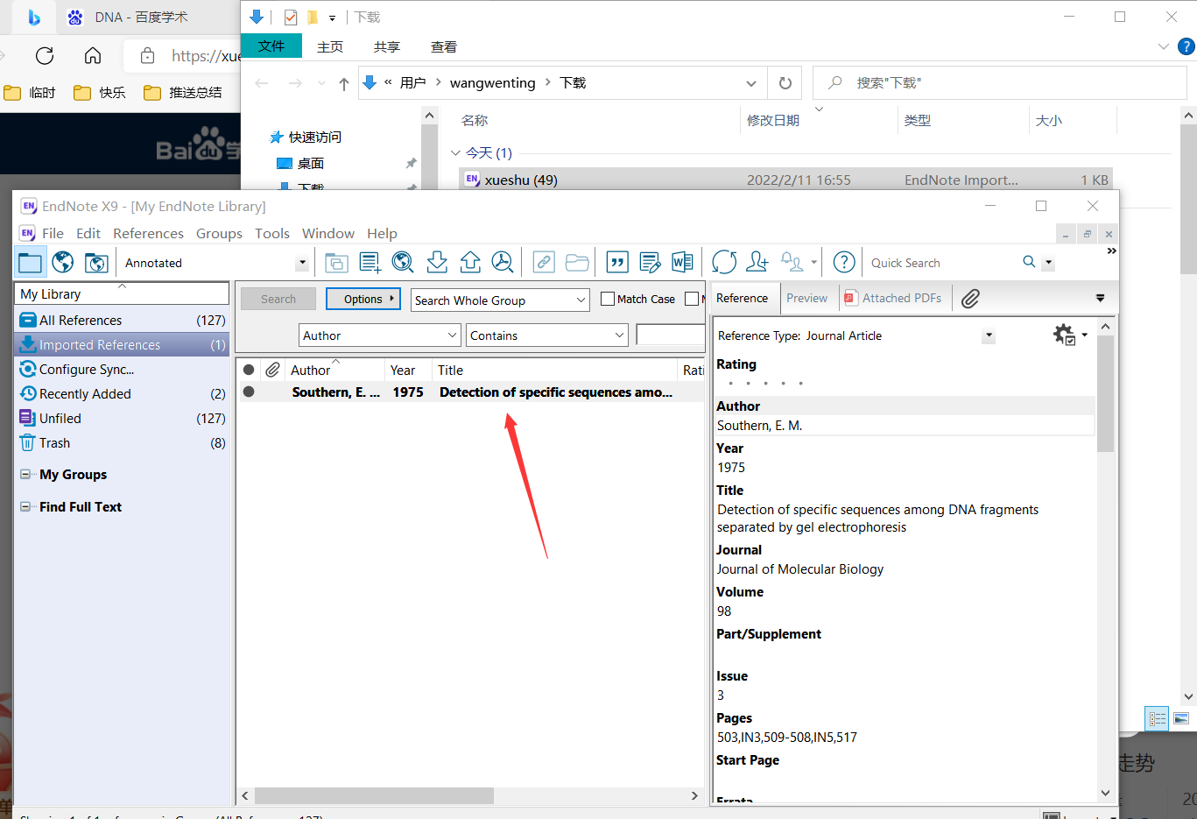
Task: Click Open File folder icon in toolbar
Action: [577, 262]
